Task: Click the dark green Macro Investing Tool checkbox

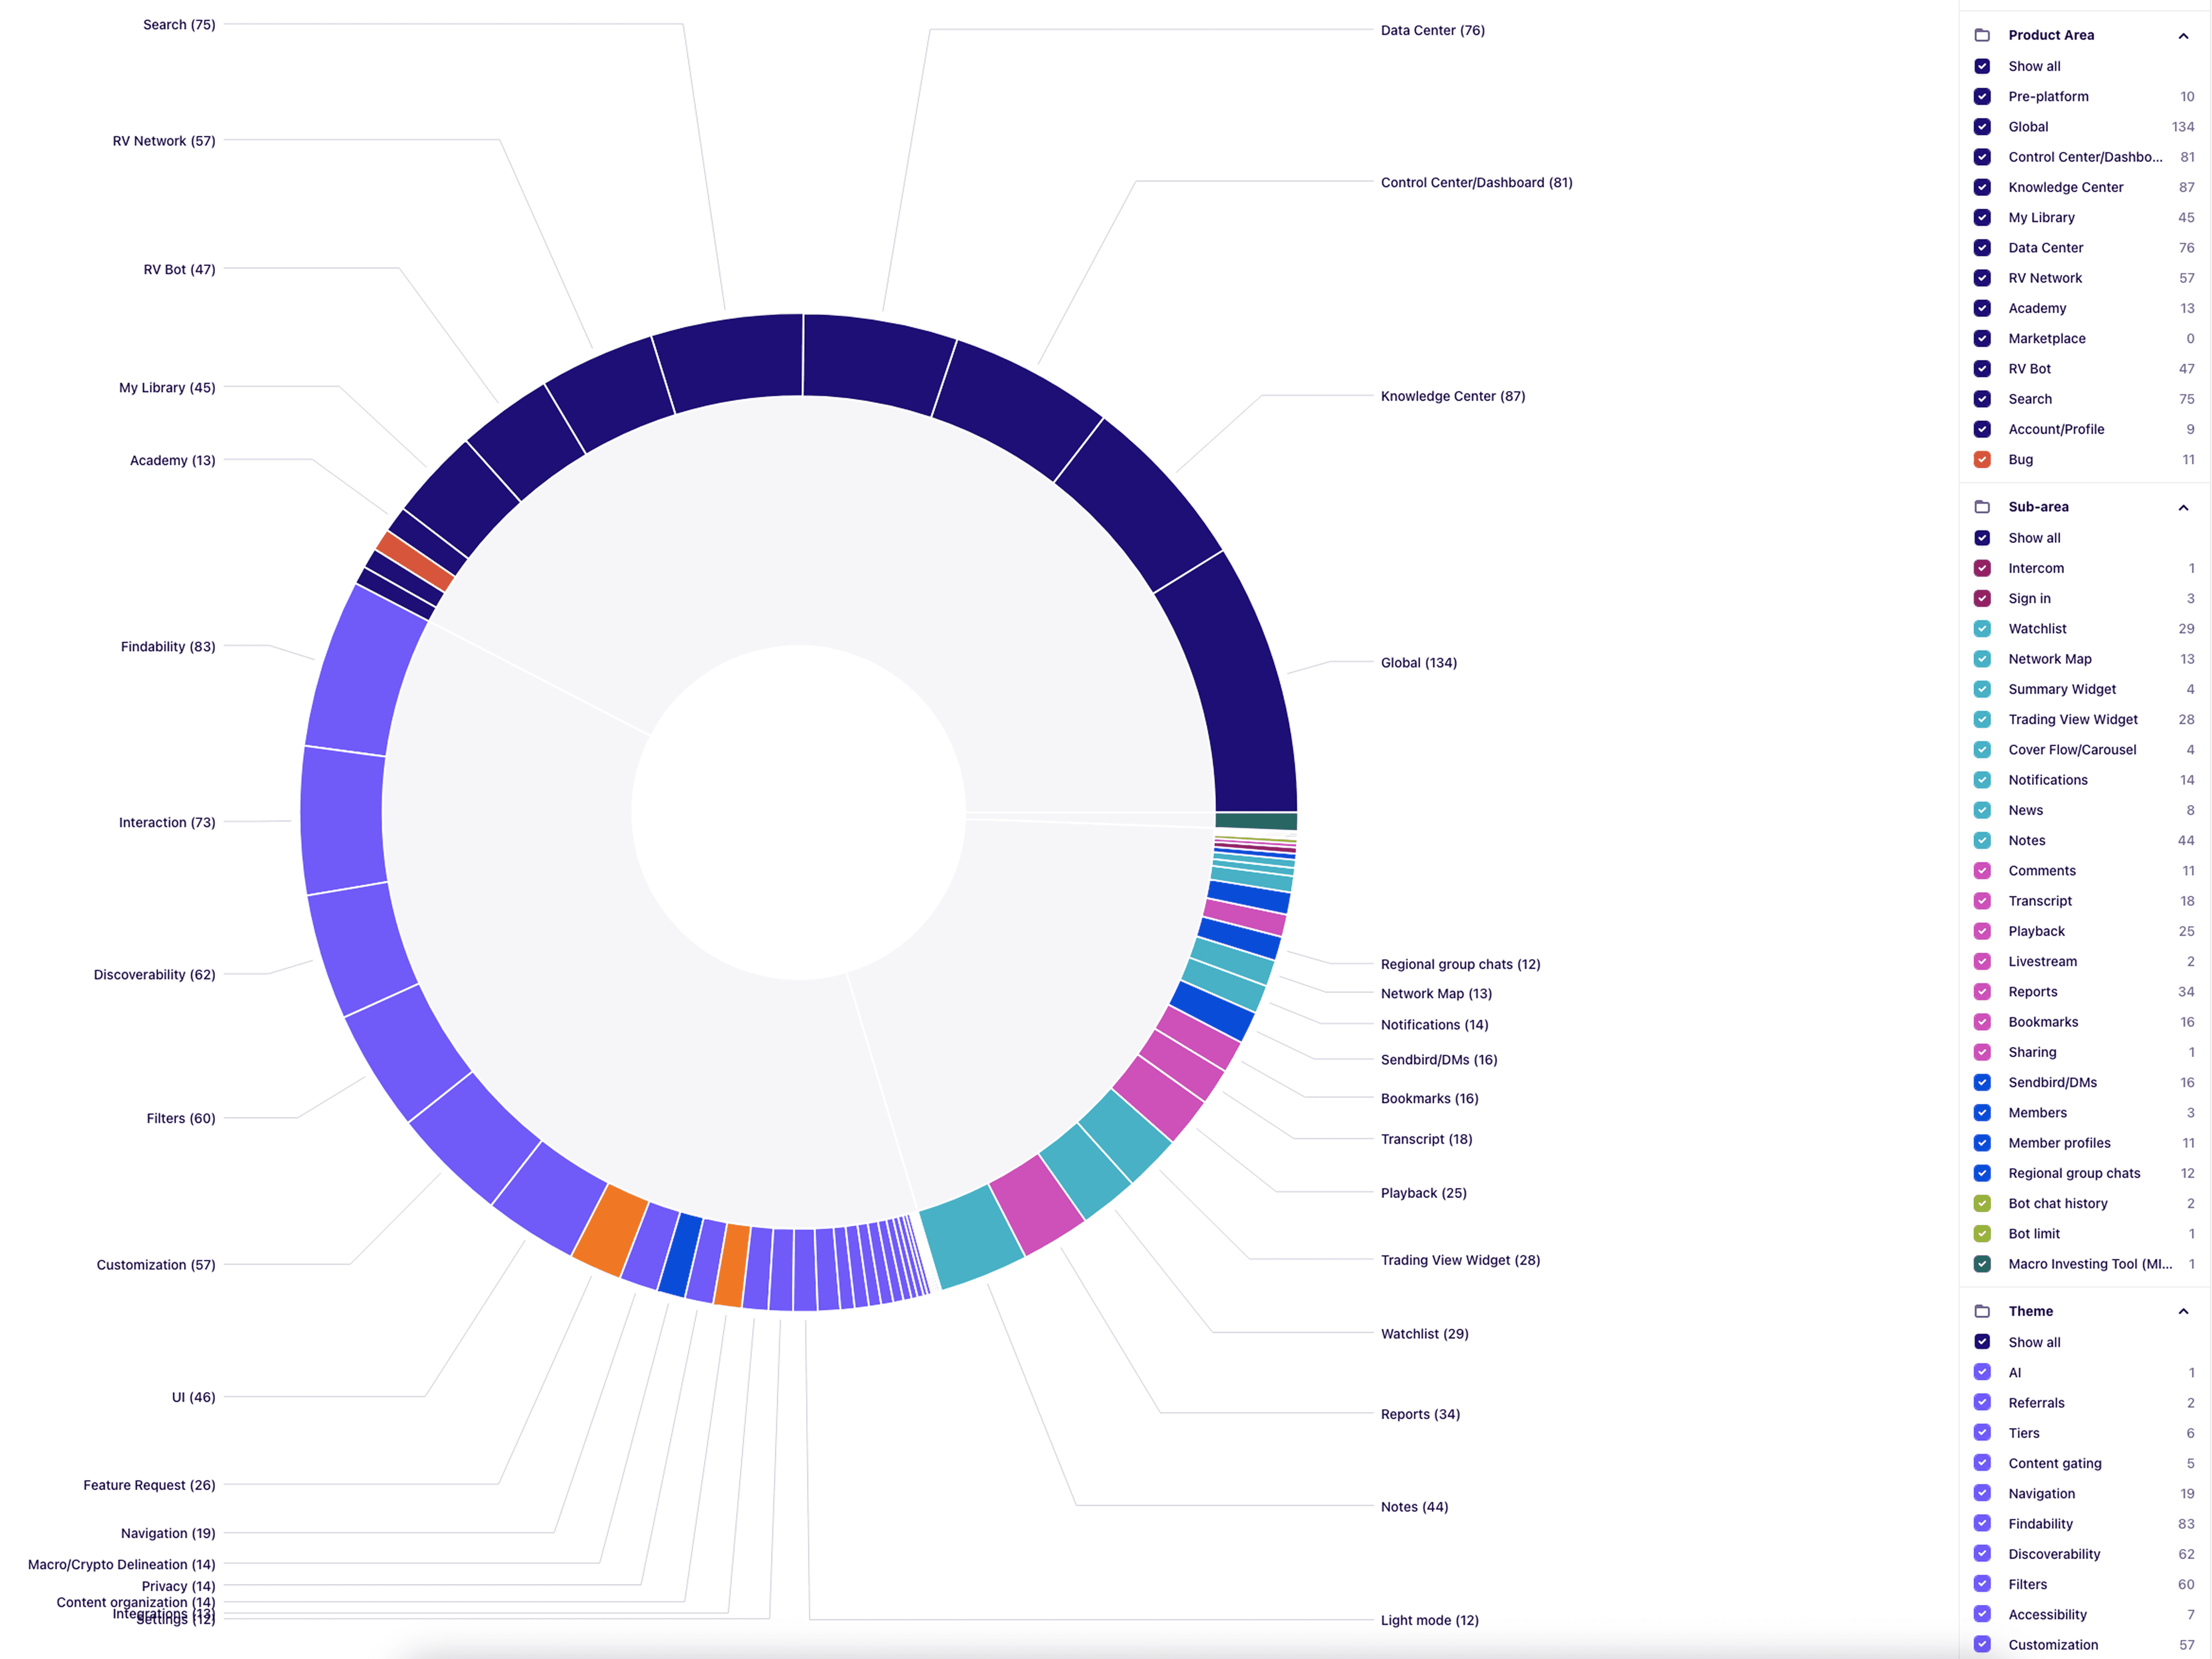Action: 1981,1264
